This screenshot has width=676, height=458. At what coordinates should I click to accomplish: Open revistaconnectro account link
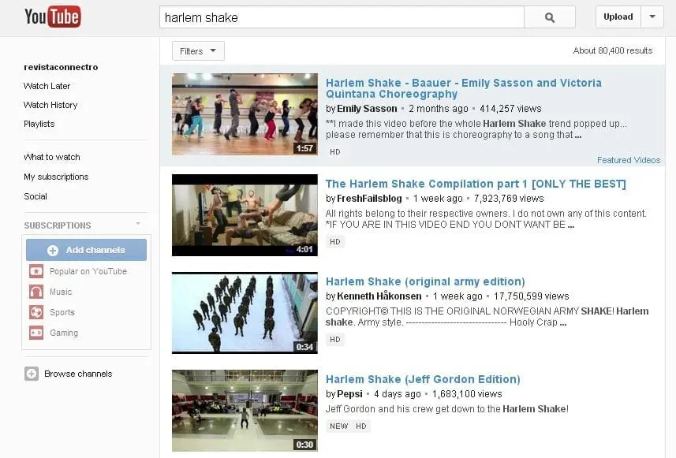(61, 67)
